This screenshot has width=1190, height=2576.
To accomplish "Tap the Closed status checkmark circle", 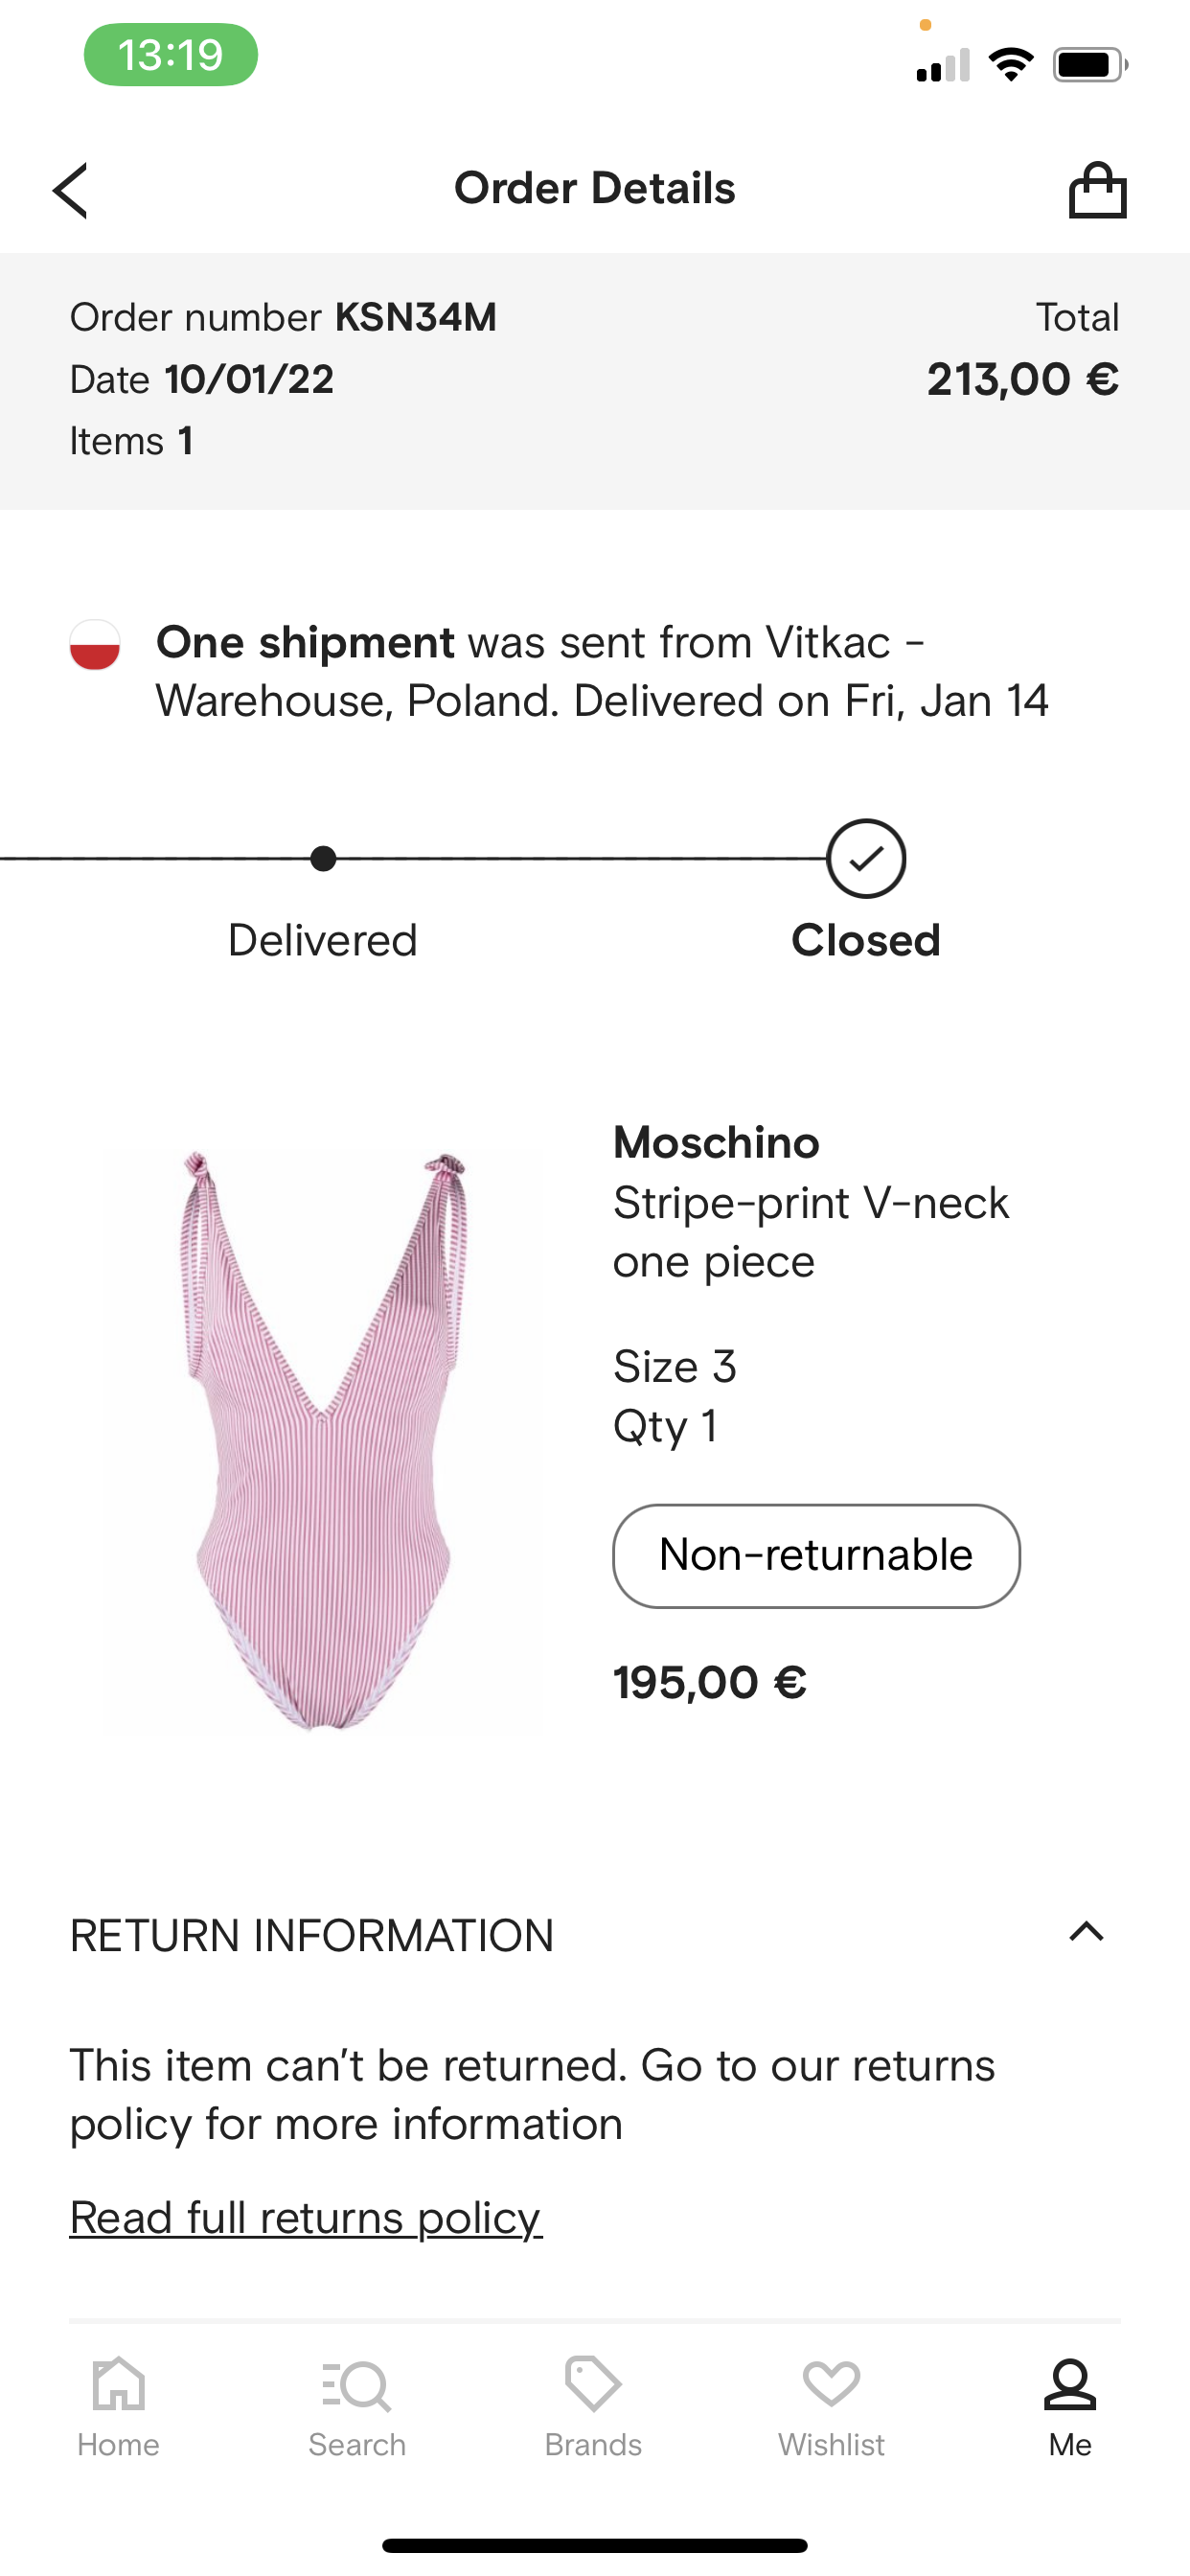I will click(x=866, y=859).
